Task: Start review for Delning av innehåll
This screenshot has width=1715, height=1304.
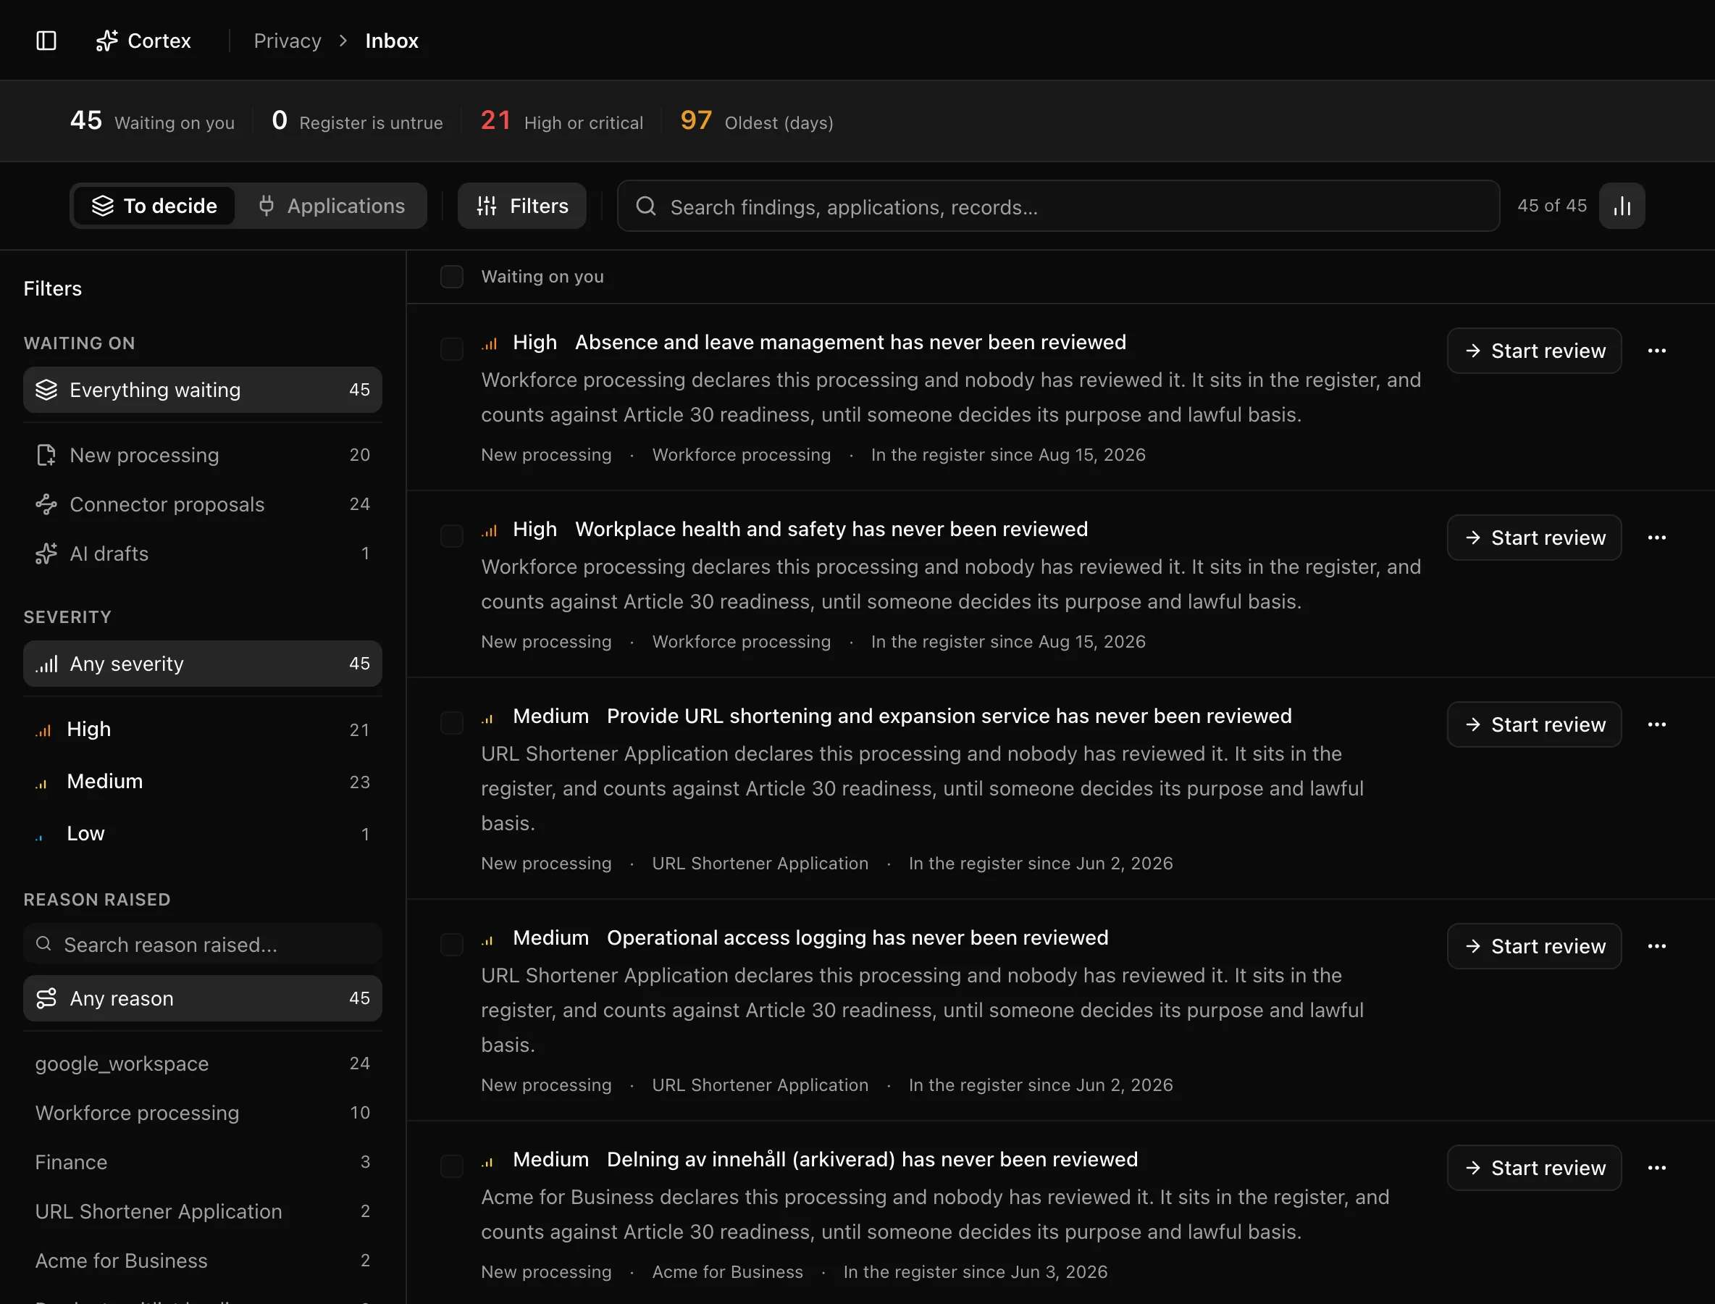Action: 1534,1168
